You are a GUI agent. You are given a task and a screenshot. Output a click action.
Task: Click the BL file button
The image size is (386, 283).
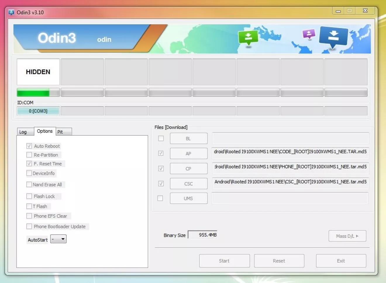[189, 139]
